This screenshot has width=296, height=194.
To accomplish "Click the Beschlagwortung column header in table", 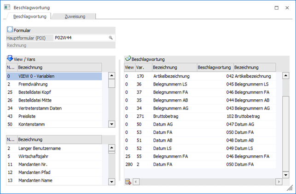I will pos(215,67).
